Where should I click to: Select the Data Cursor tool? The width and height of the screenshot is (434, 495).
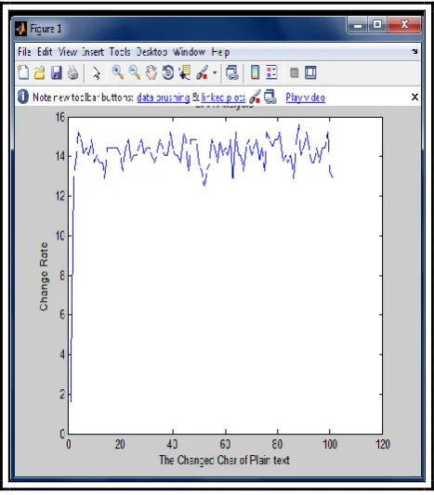pyautogui.click(x=185, y=72)
